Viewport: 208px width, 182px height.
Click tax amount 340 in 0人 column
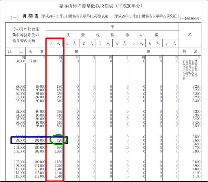pyautogui.click(x=60, y=101)
